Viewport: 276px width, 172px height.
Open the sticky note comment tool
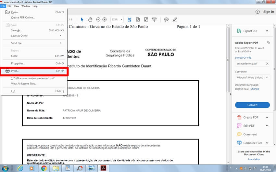coord(166,19)
